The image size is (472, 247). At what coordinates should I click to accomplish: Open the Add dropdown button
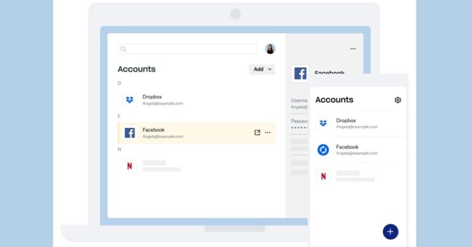coord(262,69)
